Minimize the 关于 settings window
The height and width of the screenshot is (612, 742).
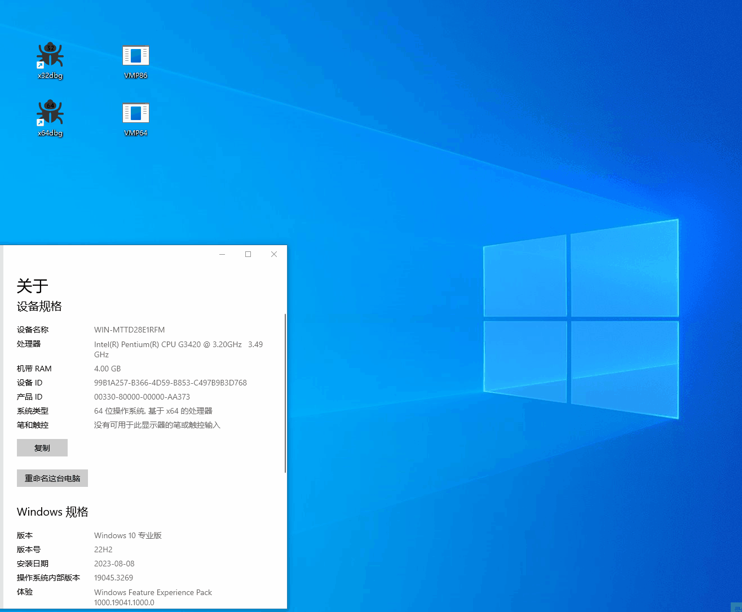click(222, 254)
